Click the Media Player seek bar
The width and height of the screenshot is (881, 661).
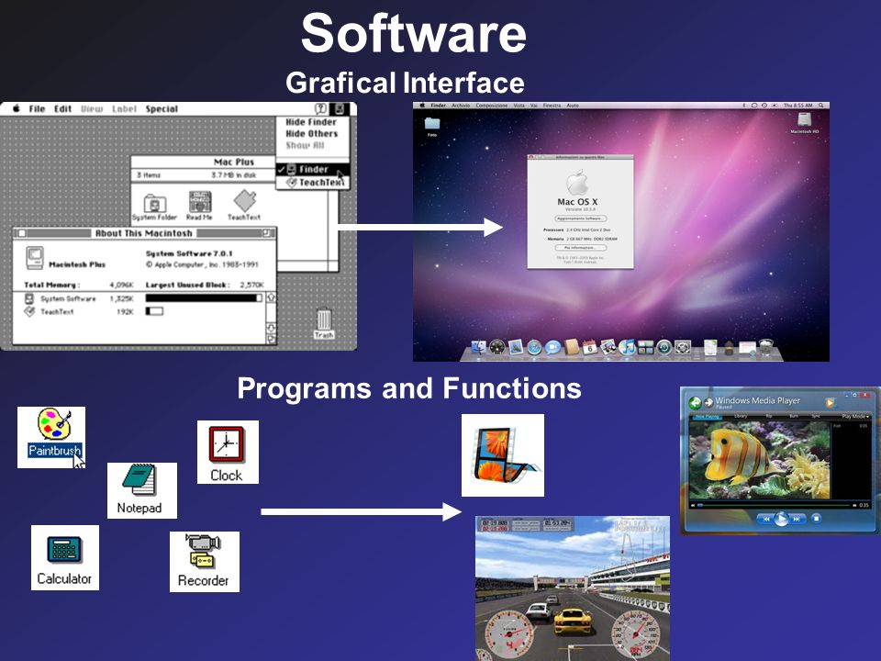click(x=775, y=505)
